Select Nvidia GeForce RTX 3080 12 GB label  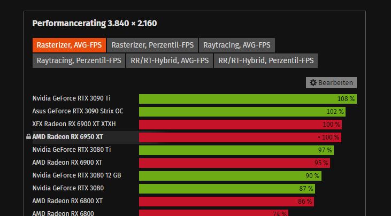pyautogui.click(x=77, y=175)
